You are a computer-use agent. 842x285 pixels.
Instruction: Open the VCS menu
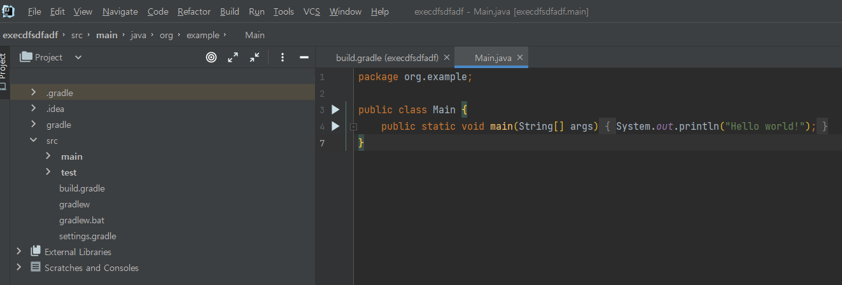pos(312,11)
